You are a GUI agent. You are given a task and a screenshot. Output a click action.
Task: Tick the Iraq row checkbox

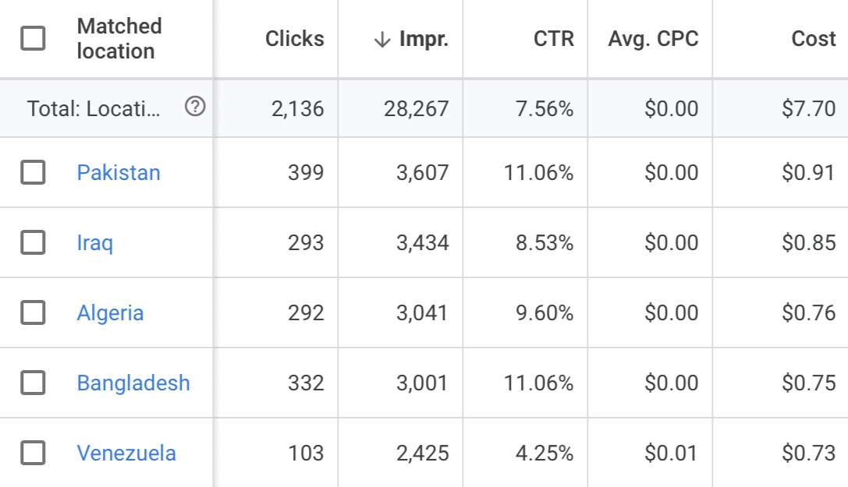pyautogui.click(x=33, y=242)
